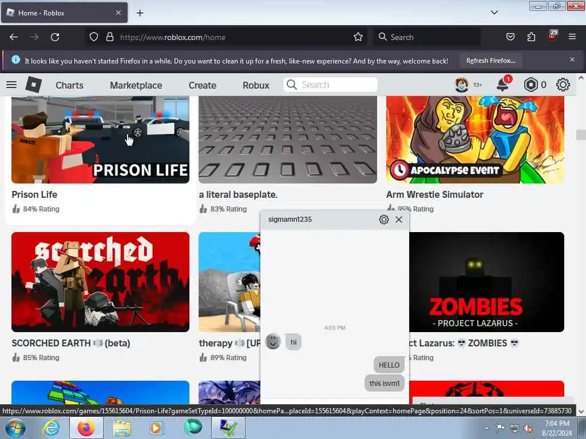Open a literal baseplate thumbnail
The width and height of the screenshot is (586, 439).
click(x=288, y=139)
